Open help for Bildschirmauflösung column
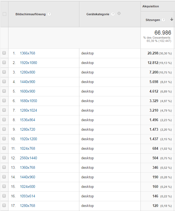The image size is (175, 211). (x=49, y=14)
